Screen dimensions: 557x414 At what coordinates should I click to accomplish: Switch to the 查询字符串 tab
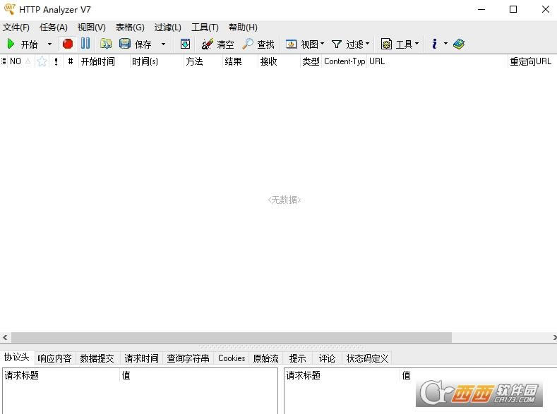188,358
